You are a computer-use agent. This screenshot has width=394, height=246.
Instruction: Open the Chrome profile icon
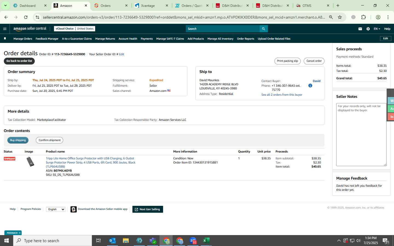coord(378,17)
